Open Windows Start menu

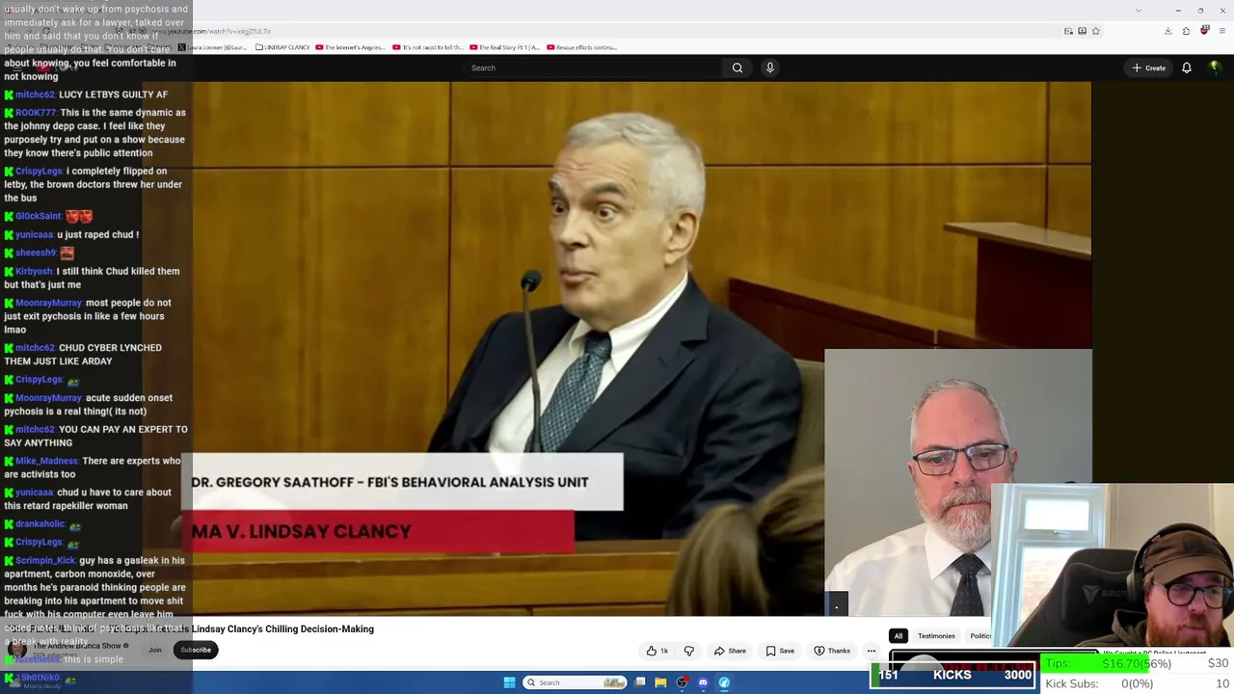[509, 682]
